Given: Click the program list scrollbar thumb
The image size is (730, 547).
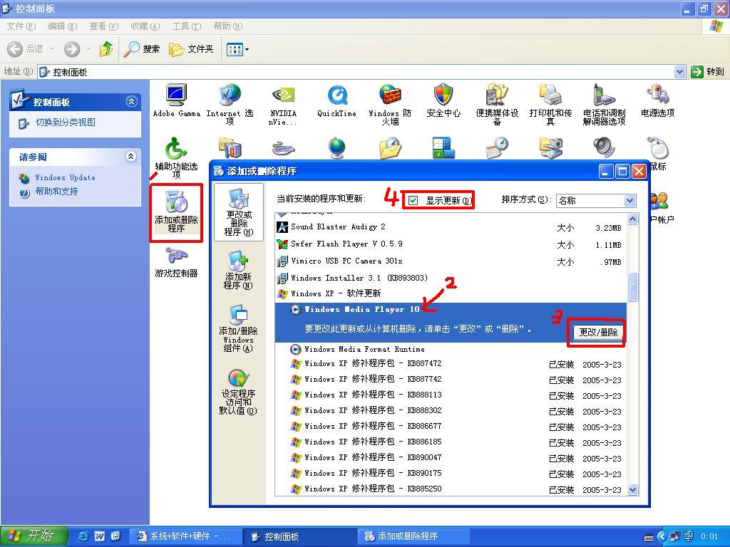Looking at the screenshot, I should coord(632,287).
